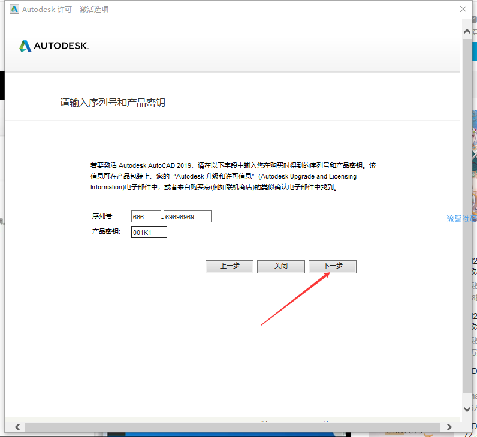Click the horizontal scrollbar right arrow

(449, 427)
